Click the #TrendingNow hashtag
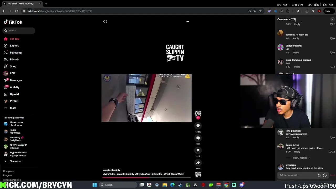This screenshot has width=336, height=189. pos(143,174)
